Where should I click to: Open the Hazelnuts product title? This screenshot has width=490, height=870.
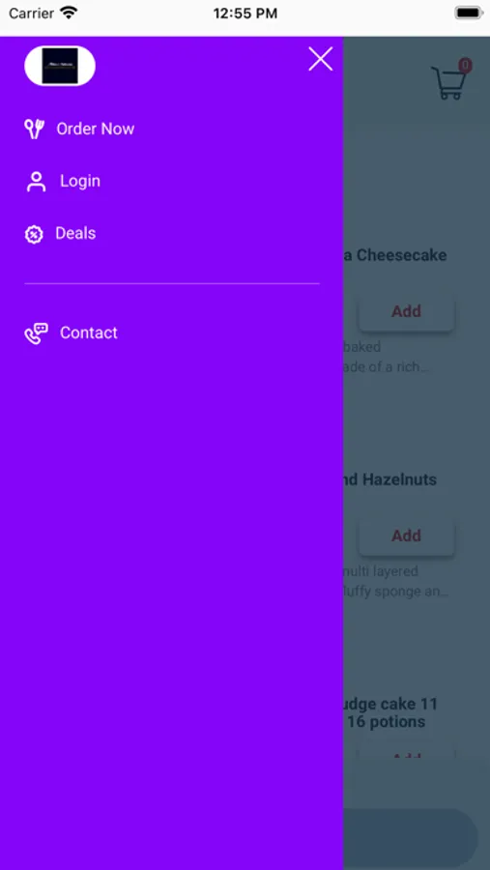390,479
